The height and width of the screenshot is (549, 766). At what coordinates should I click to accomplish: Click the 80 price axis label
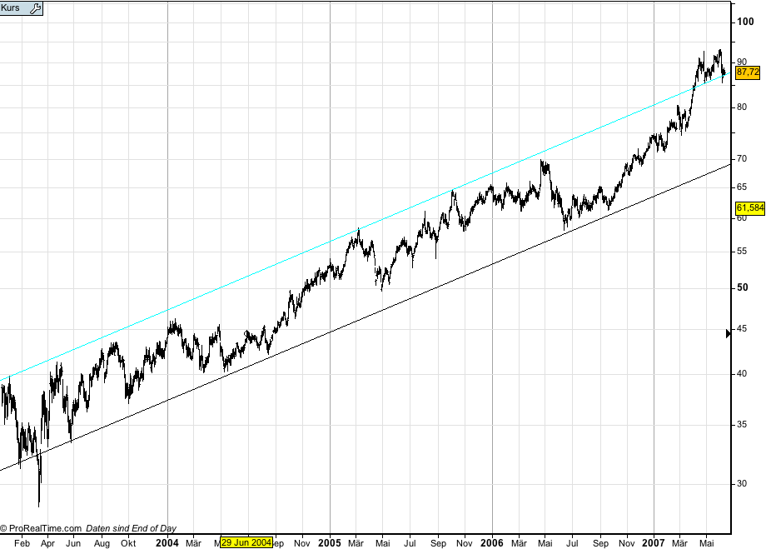pos(742,107)
